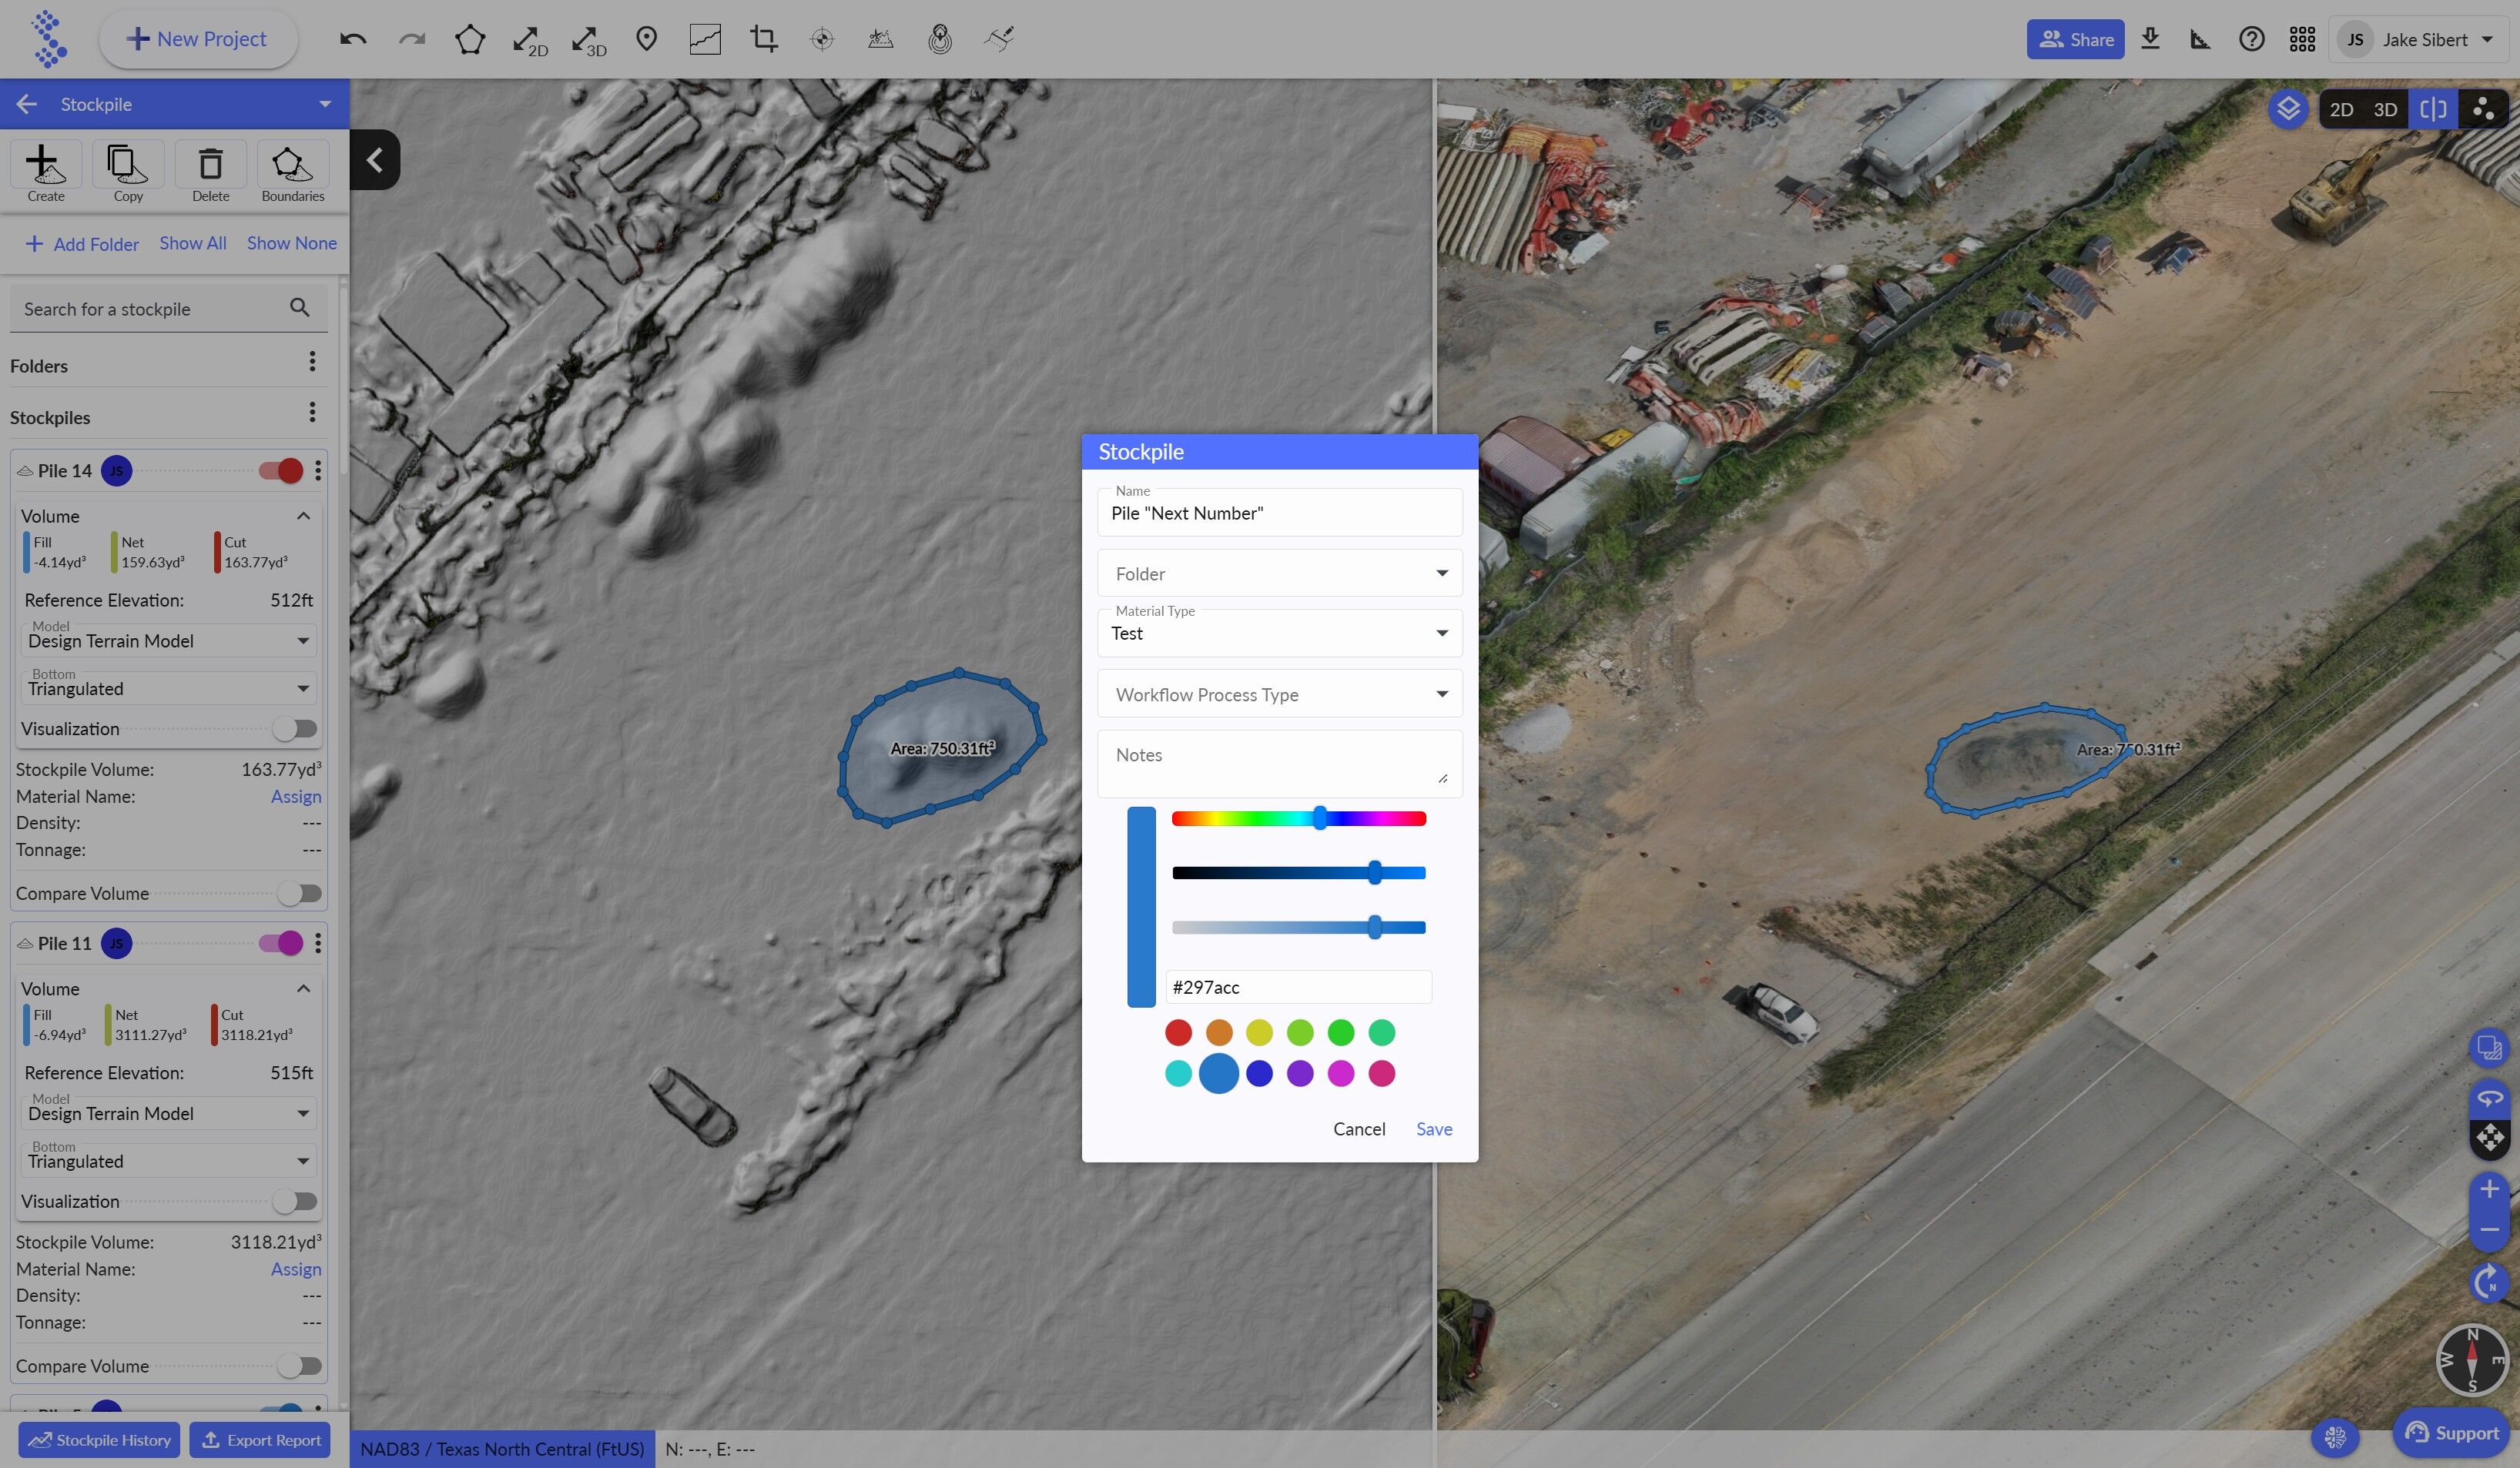This screenshot has height=1468, width=2520.
Task: Toggle Pile 11 visibility switch
Action: click(x=281, y=943)
